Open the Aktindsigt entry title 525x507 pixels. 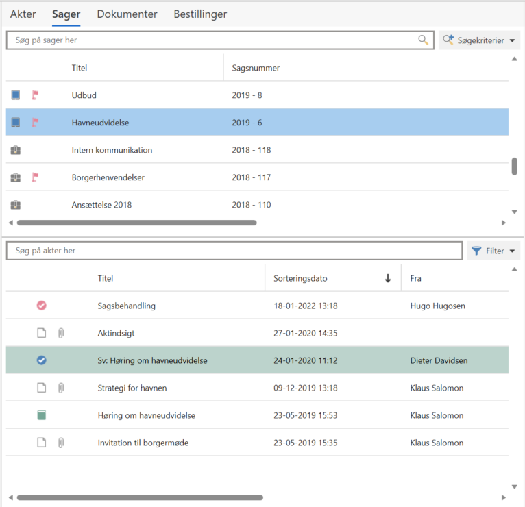(116, 333)
